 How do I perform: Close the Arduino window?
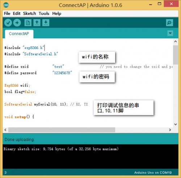(x=171, y=4)
